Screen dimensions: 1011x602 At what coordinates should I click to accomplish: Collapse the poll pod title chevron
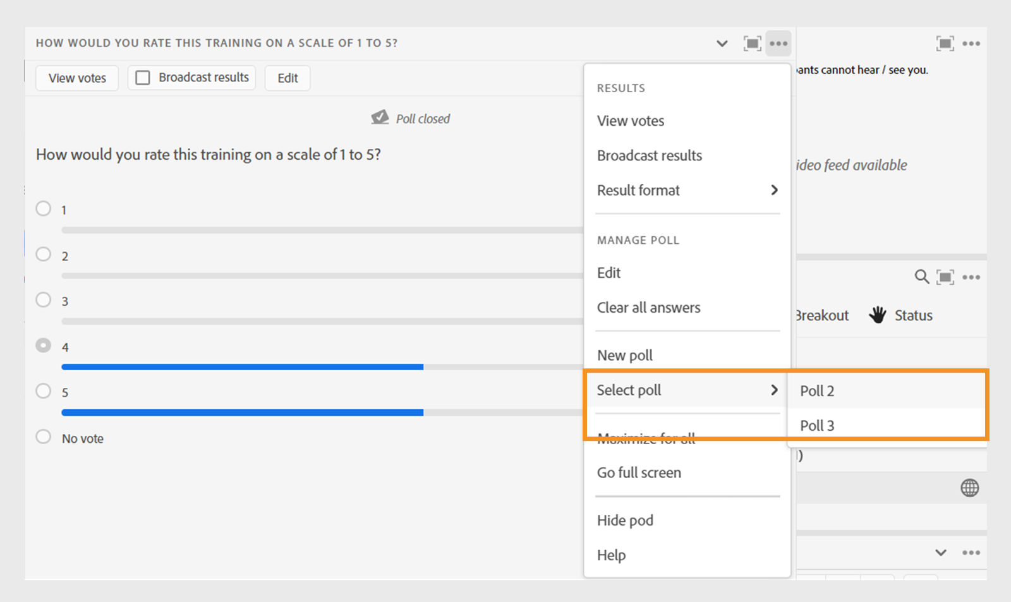point(722,44)
